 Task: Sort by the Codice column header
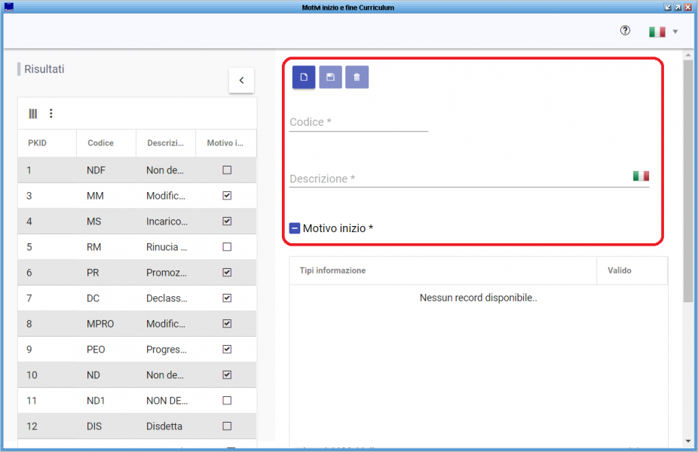tap(100, 143)
